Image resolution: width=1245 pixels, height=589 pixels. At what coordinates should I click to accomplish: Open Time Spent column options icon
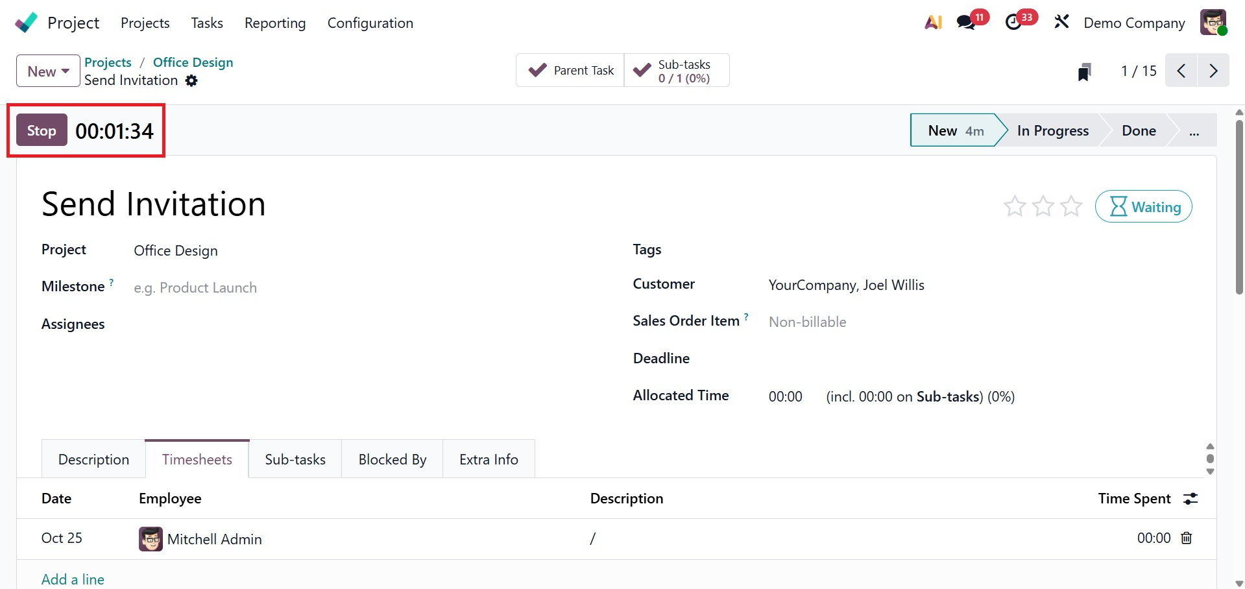tap(1191, 499)
